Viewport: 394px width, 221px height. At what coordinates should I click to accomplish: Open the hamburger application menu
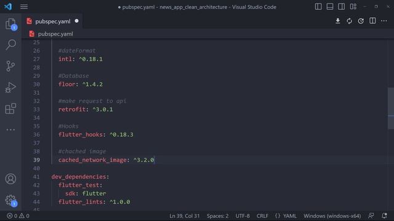tap(24, 7)
